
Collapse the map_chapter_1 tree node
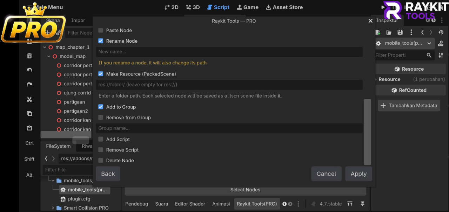45,47
